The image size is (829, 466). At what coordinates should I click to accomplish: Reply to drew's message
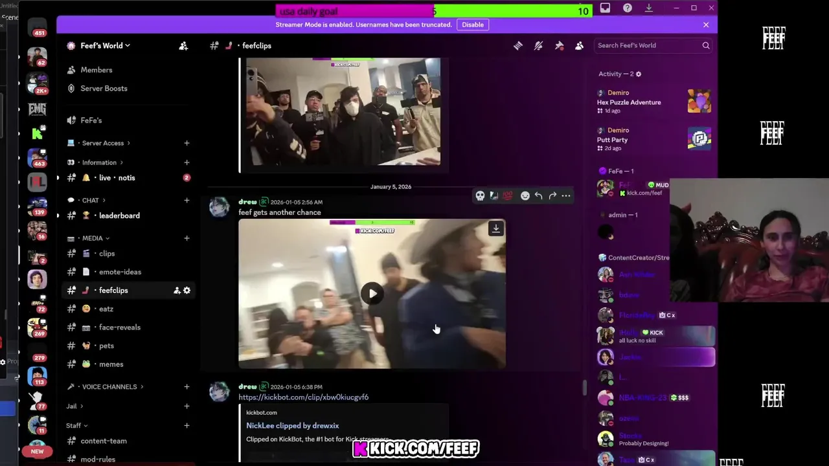tap(539, 195)
